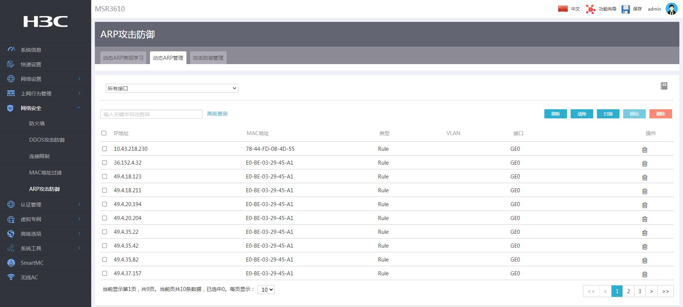Image resolution: width=683 pixels, height=307 pixels.
Task: Open the function wizard icon
Action: [590, 9]
